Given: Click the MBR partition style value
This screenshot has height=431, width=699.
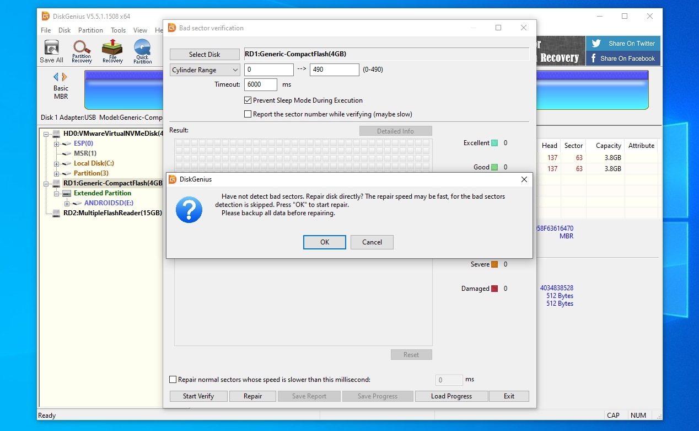Looking at the screenshot, I should pyautogui.click(x=566, y=236).
